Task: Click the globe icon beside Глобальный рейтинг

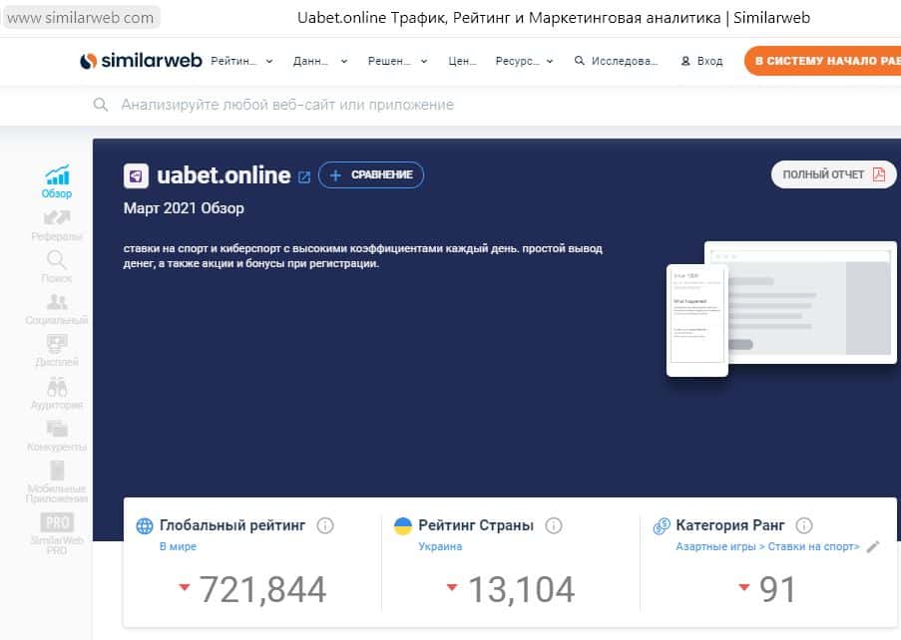Action: (x=145, y=525)
